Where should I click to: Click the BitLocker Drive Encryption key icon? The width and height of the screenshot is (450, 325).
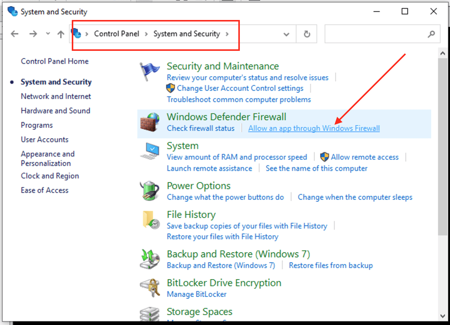pos(150,288)
